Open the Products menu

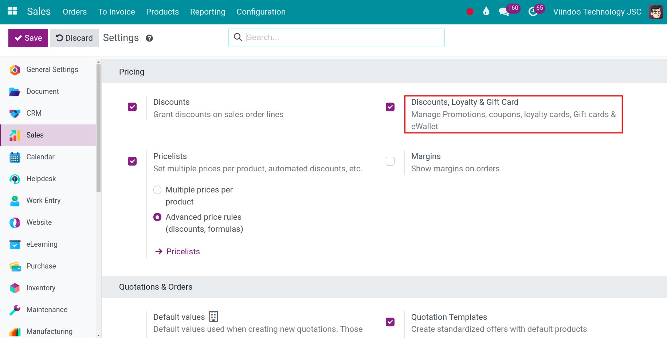point(162,12)
